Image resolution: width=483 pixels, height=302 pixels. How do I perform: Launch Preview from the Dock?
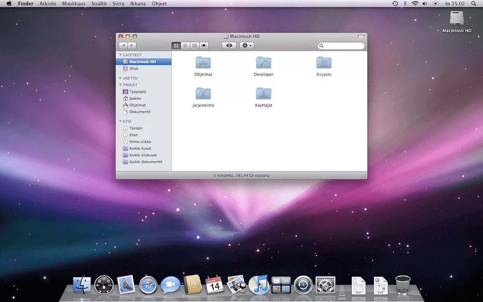[x=236, y=284]
